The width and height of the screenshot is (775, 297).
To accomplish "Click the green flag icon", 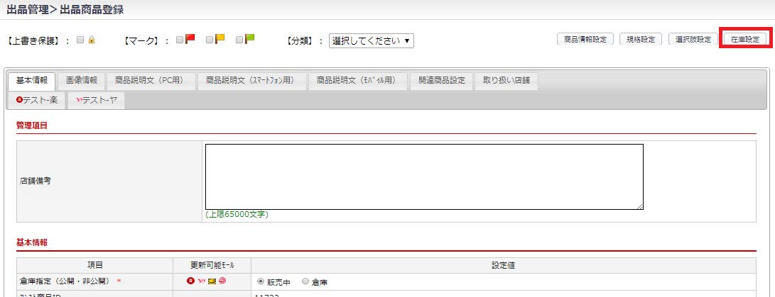I will click(x=249, y=39).
